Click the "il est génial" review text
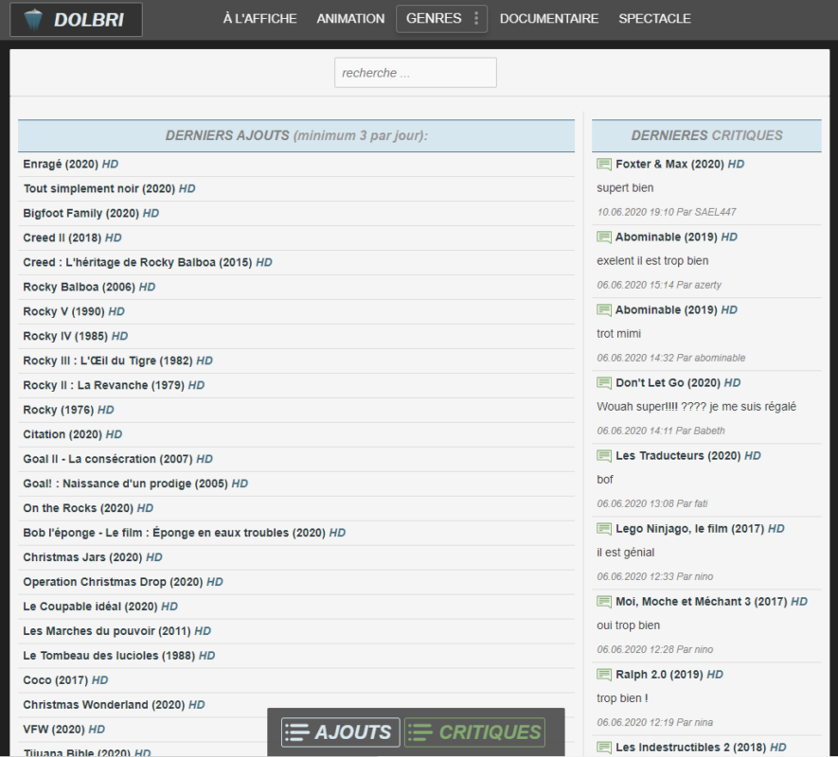The width and height of the screenshot is (838, 757). [x=625, y=553]
